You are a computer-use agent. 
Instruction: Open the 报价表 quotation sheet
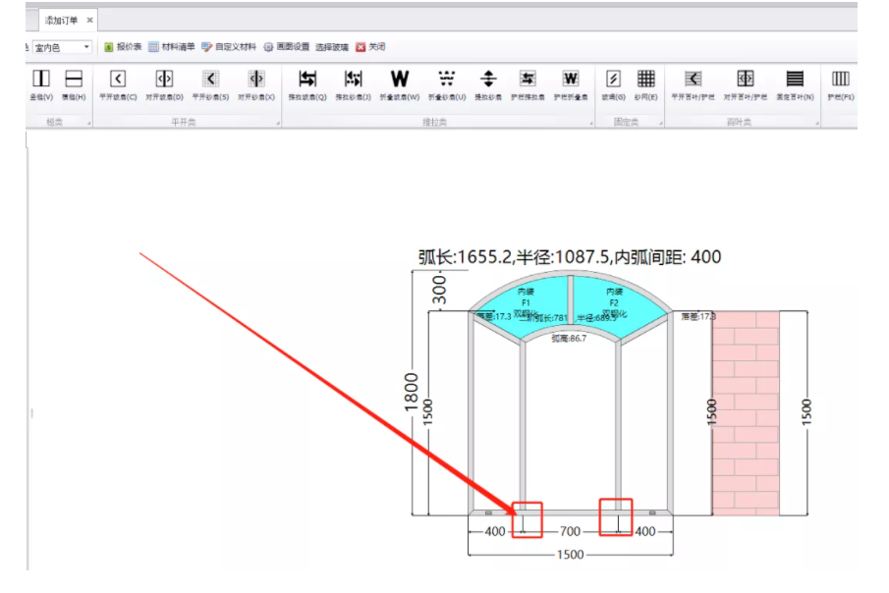click(x=124, y=47)
